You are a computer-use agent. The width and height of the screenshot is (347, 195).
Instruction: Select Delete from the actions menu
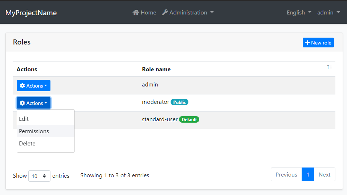click(27, 144)
